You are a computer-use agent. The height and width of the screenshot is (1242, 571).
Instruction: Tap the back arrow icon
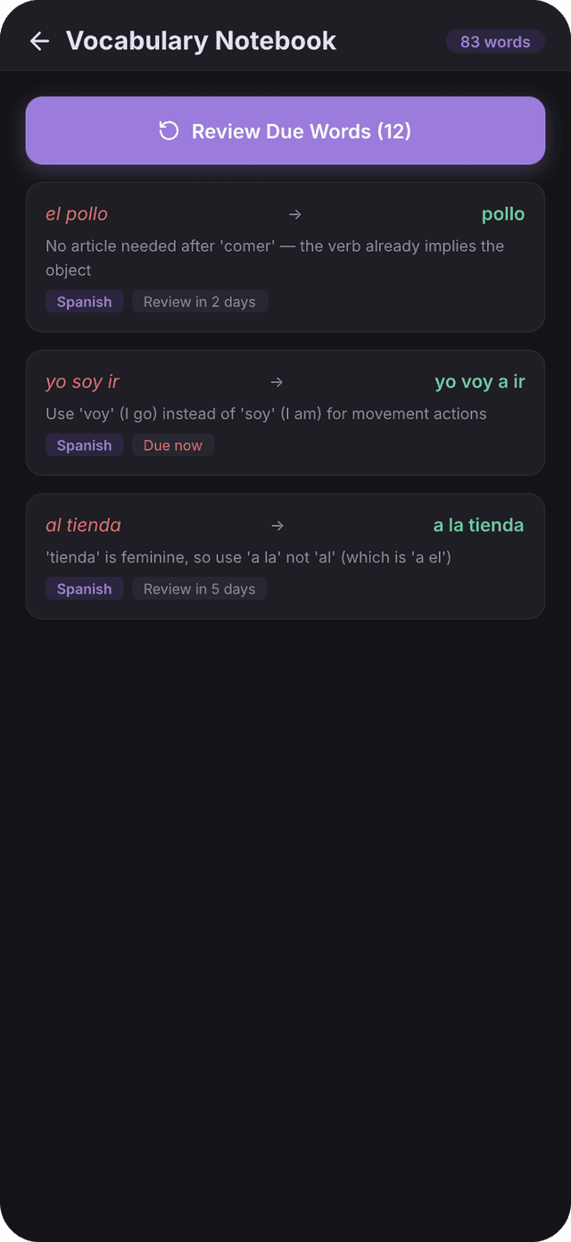click(x=39, y=41)
